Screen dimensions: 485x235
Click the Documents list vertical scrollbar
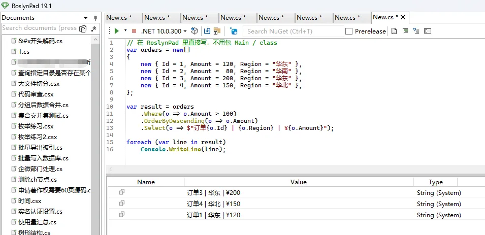[95, 139]
